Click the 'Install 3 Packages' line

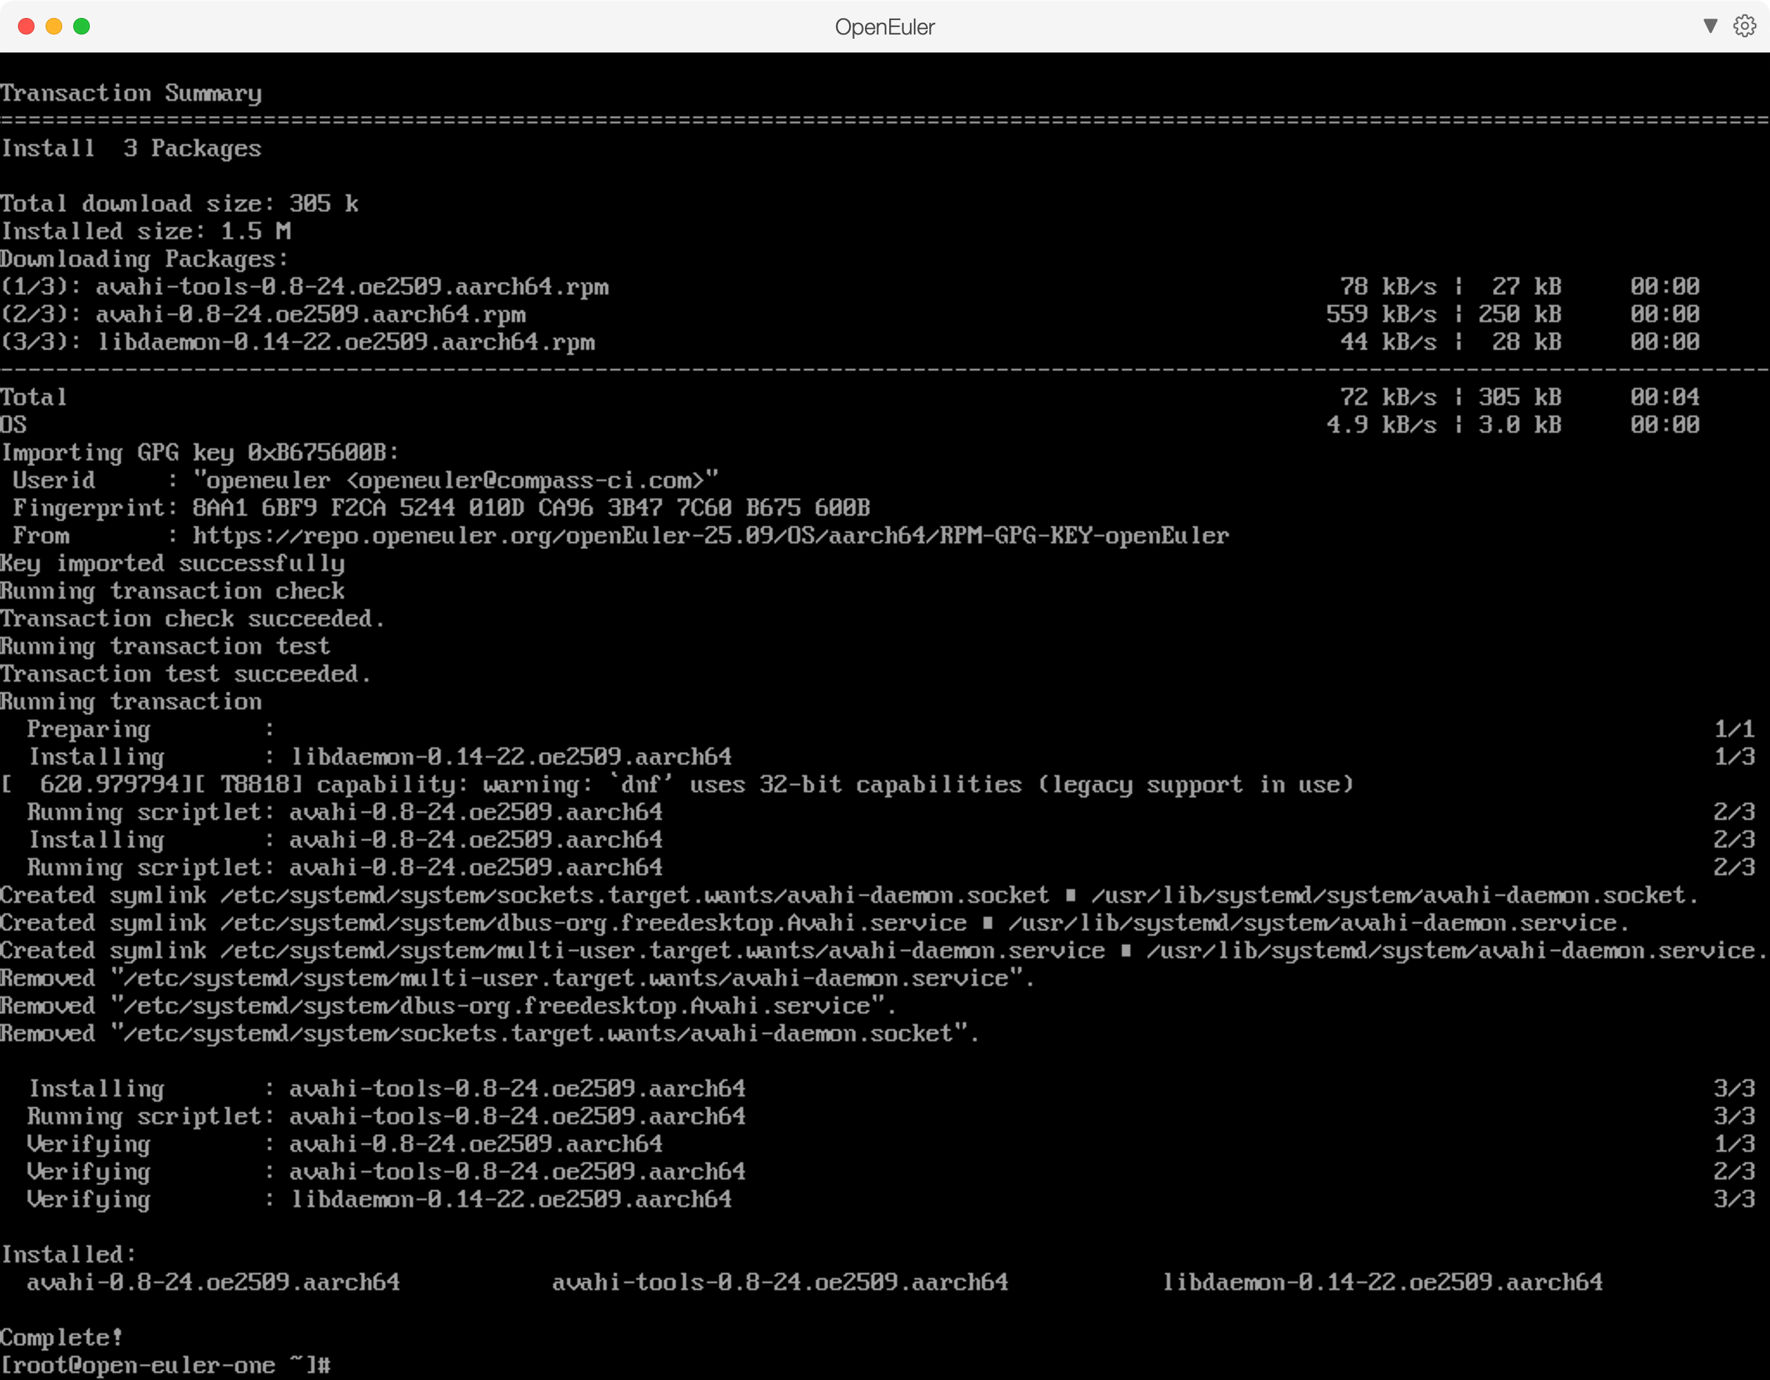(x=131, y=148)
